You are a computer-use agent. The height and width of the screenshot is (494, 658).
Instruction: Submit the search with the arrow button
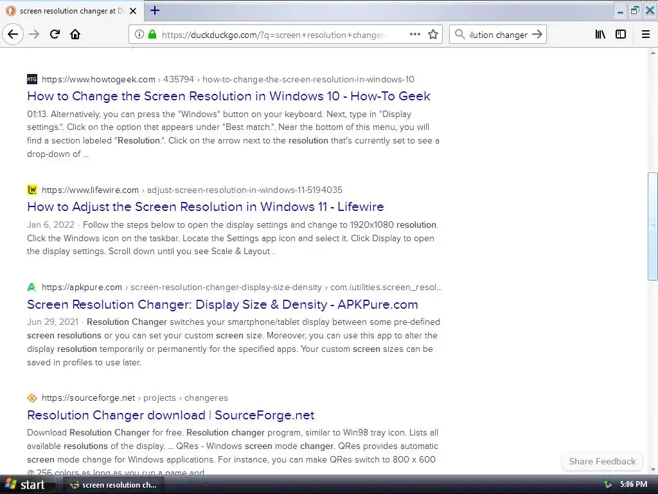pos(537,34)
